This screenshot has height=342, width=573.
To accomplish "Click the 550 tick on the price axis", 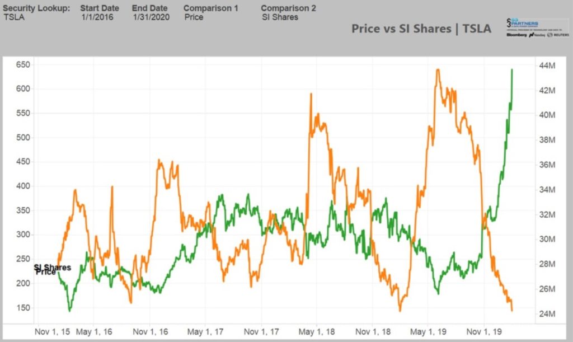I will (x=23, y=113).
